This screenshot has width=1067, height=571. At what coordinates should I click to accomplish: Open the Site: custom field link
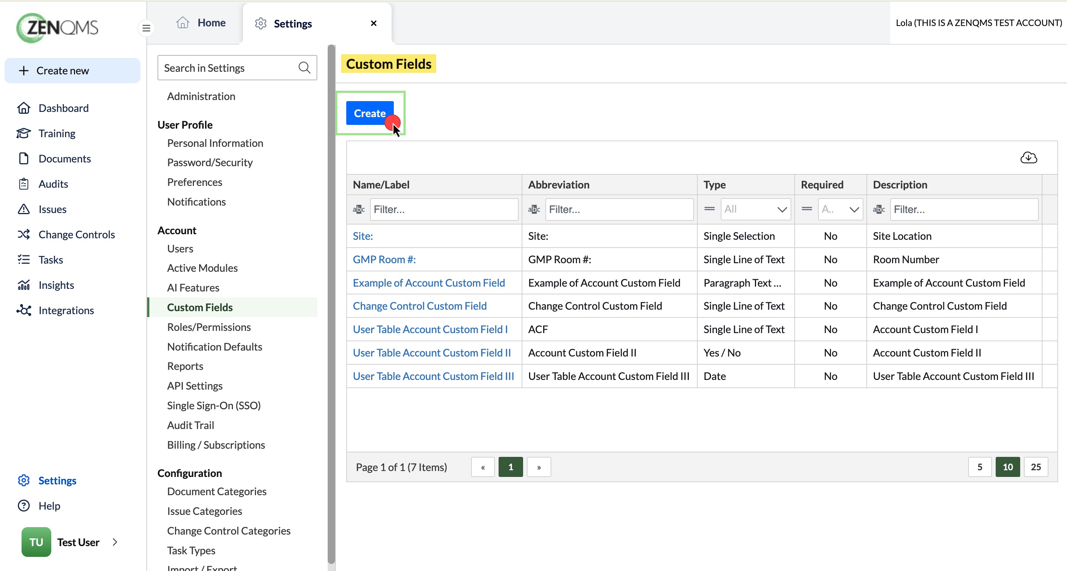click(363, 236)
